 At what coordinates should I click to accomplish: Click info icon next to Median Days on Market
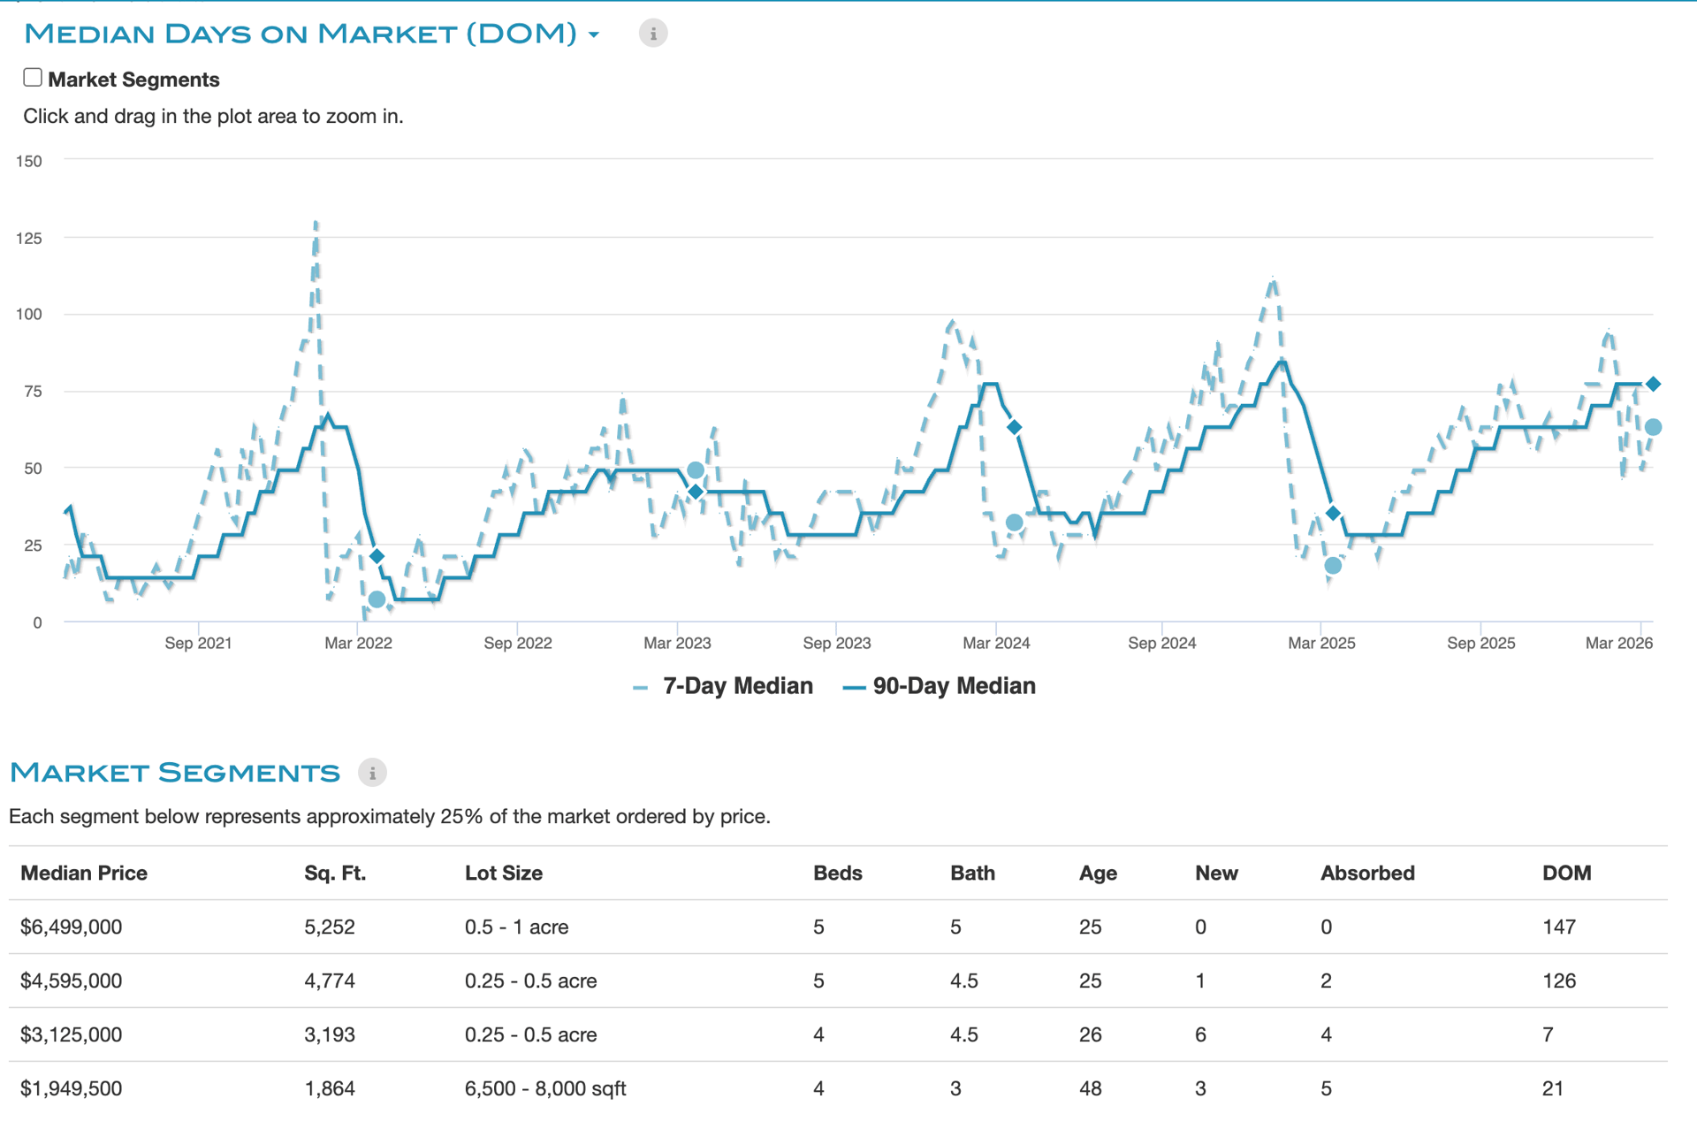coord(652,34)
